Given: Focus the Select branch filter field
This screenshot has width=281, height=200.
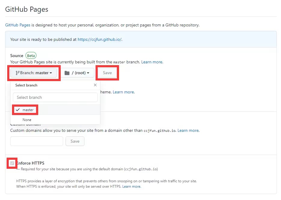Looking at the screenshot, I should coord(55,97).
